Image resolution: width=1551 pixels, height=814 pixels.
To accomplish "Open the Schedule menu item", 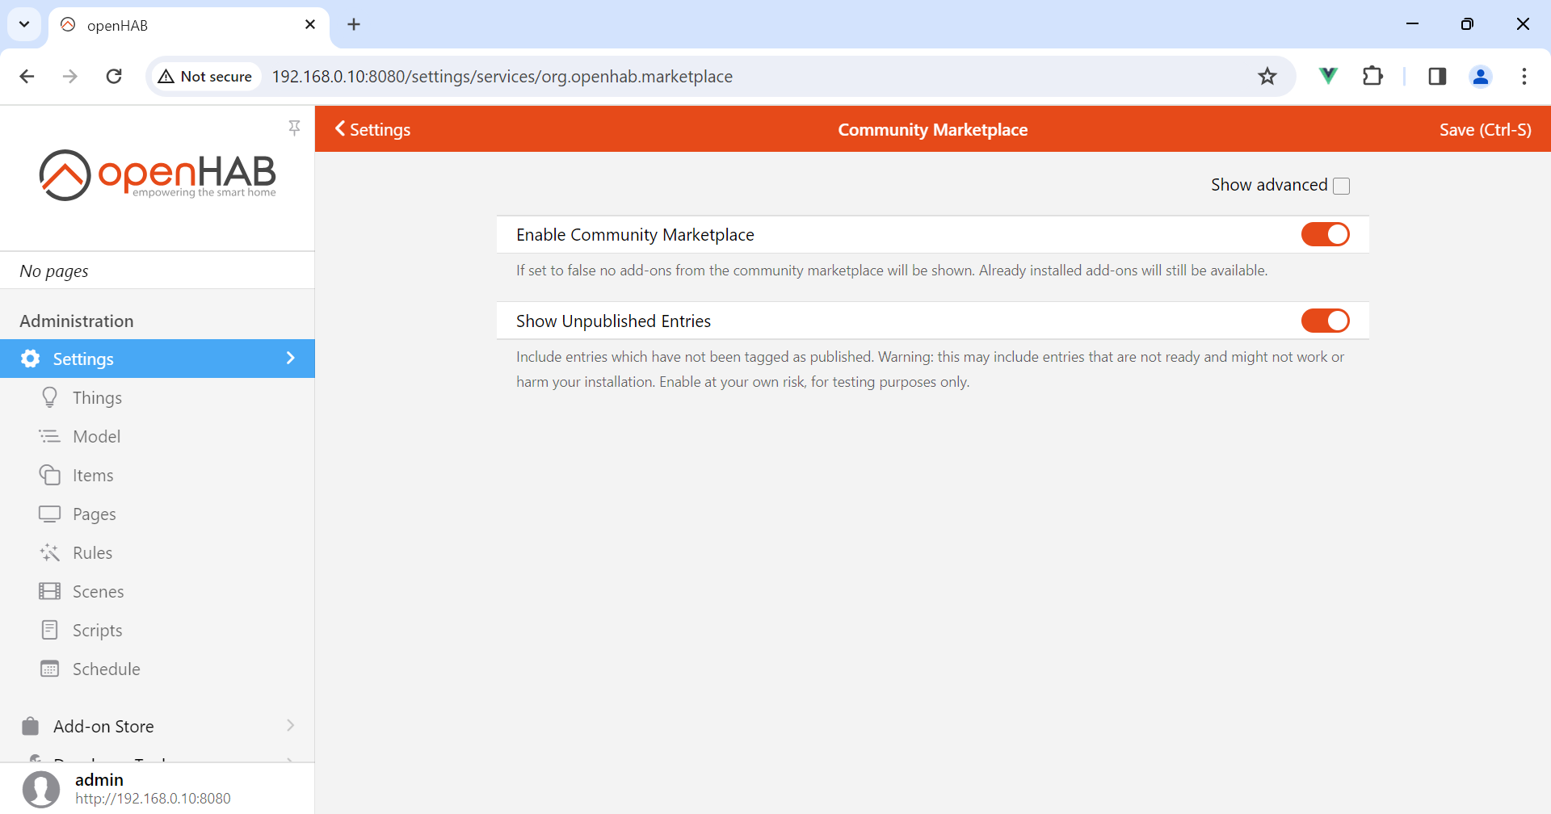I will (158, 669).
